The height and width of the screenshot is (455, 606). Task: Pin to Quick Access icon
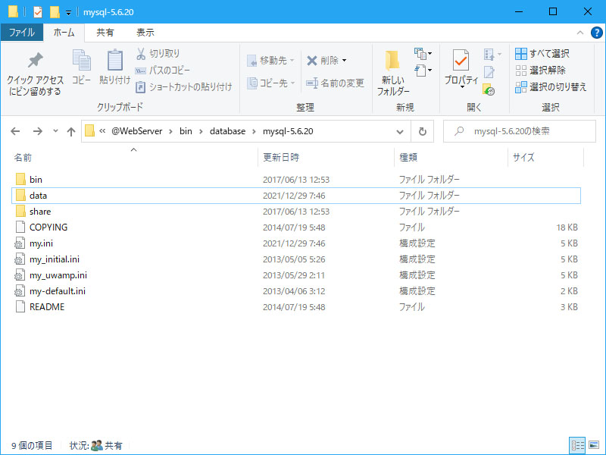click(x=35, y=60)
